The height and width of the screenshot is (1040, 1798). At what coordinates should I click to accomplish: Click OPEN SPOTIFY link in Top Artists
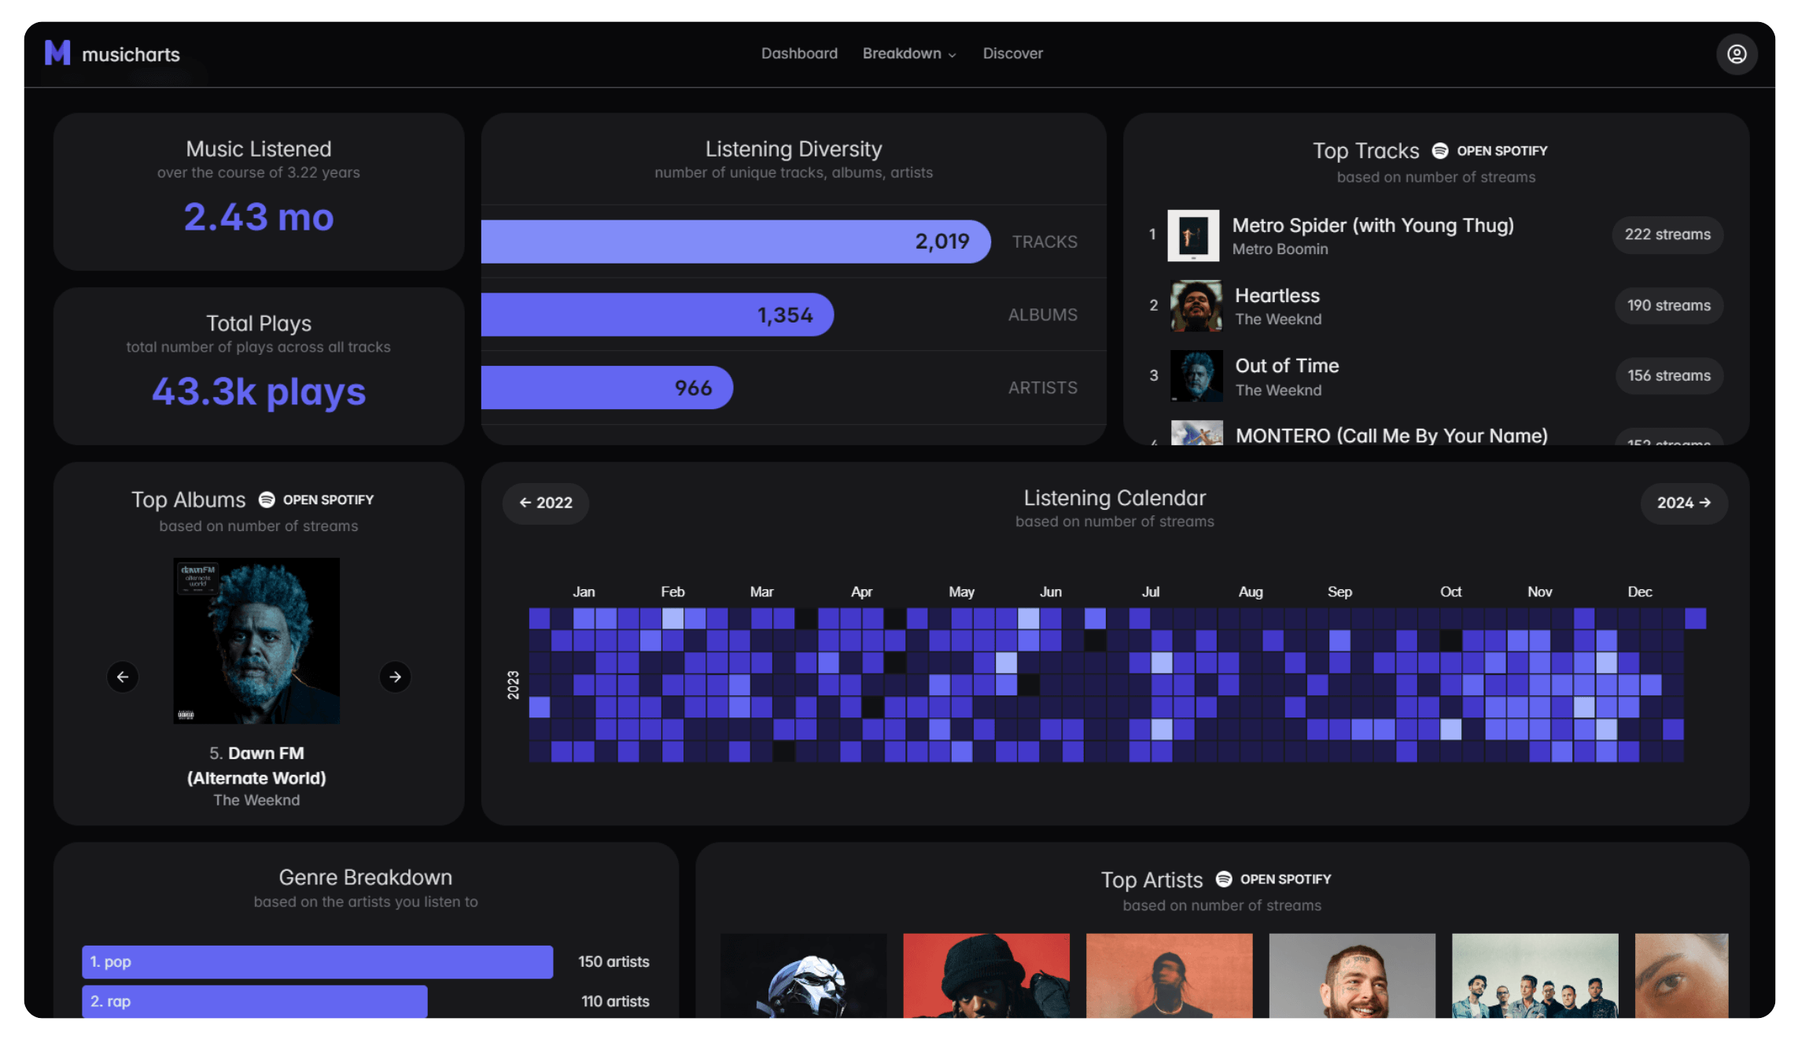[1286, 879]
